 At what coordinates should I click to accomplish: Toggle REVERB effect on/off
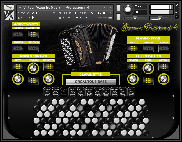tap(133, 67)
